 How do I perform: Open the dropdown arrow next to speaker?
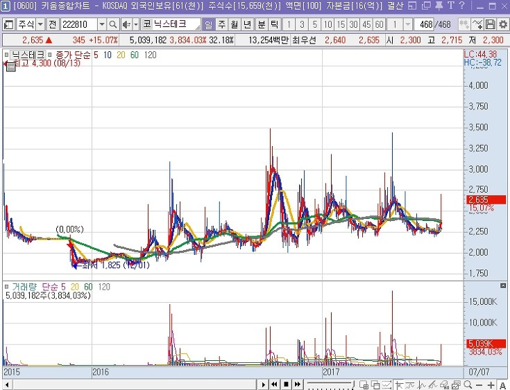(x=136, y=24)
